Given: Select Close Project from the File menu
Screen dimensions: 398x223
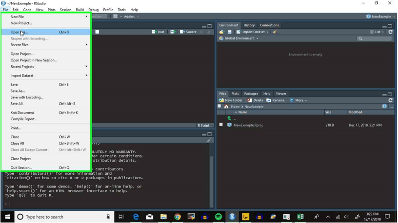Looking at the screenshot, I should (46, 159).
